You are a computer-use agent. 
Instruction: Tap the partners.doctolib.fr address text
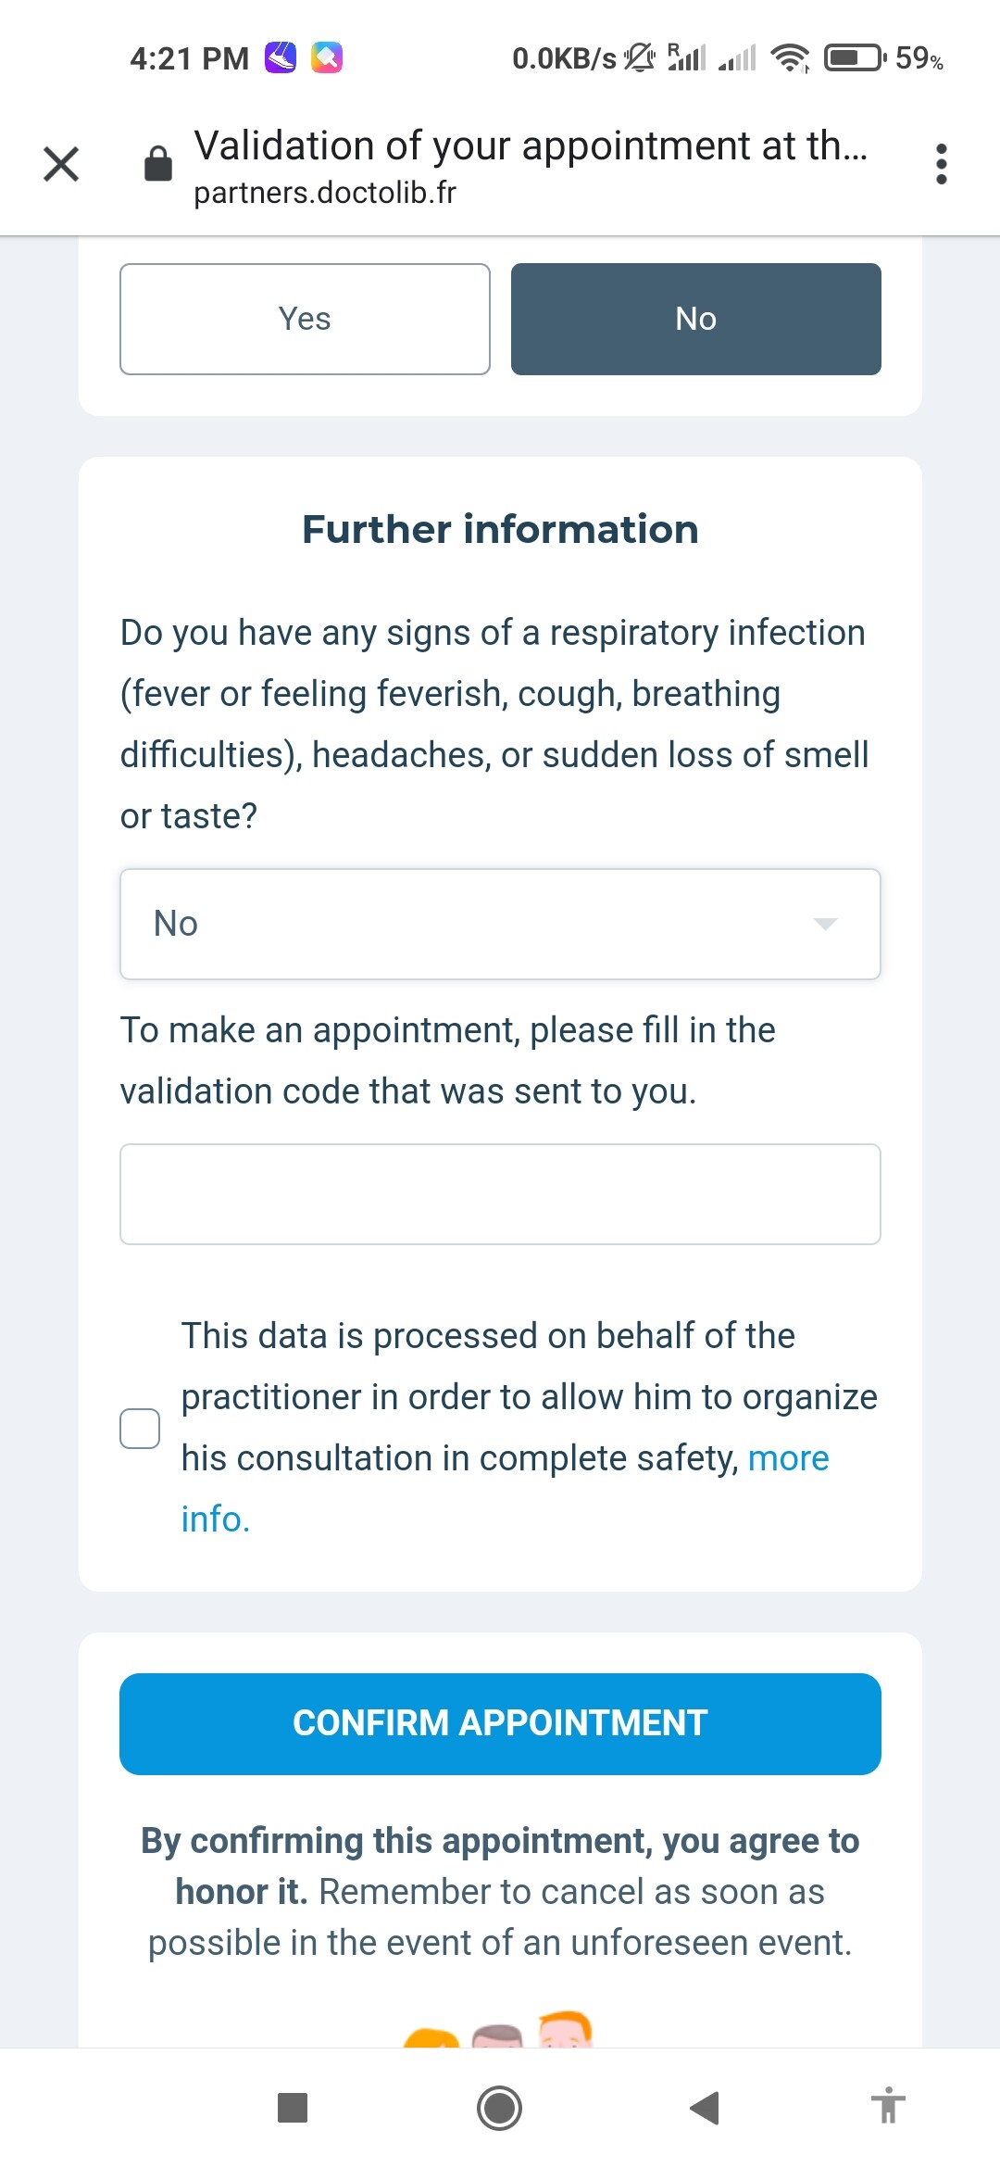(x=325, y=193)
